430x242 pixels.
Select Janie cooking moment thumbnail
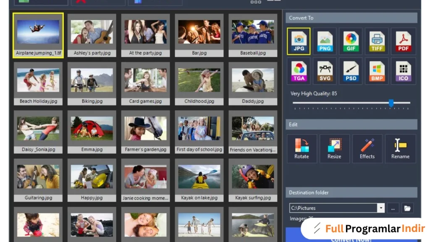(145, 180)
